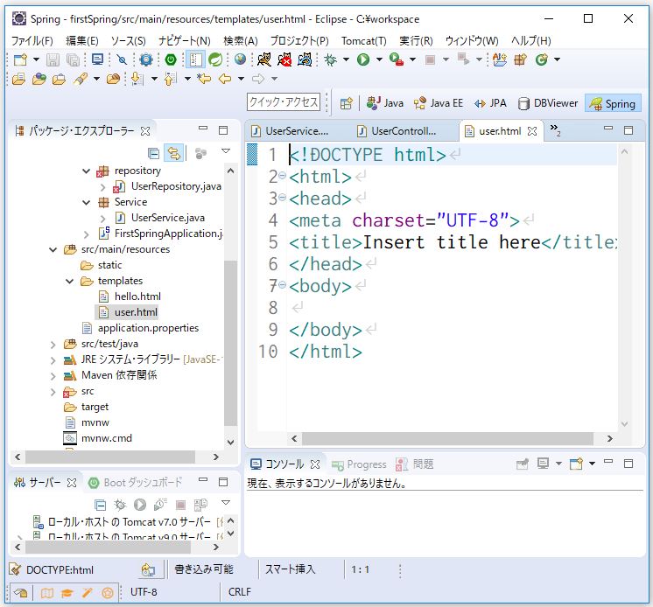
Task: Switch to the Boot ダッシュボード tab
Action: 136,483
